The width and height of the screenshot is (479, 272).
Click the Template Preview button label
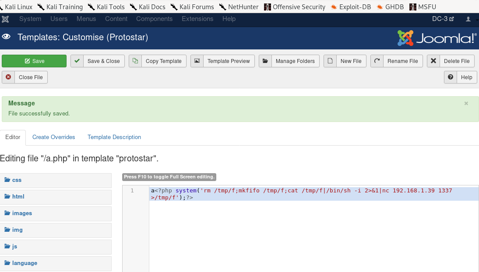(229, 61)
